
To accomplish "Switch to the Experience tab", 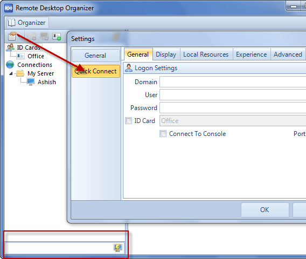I will coord(252,54).
